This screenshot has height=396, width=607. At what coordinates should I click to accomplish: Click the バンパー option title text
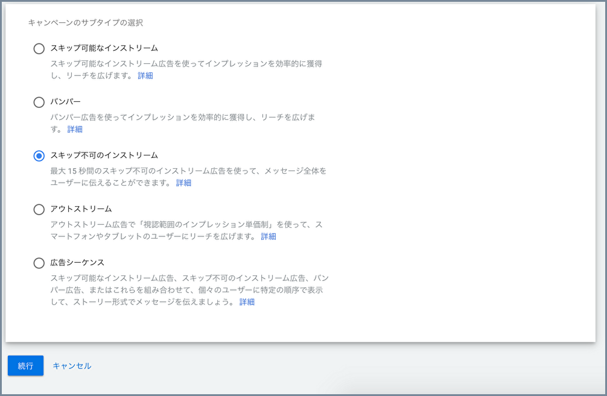tap(66, 102)
